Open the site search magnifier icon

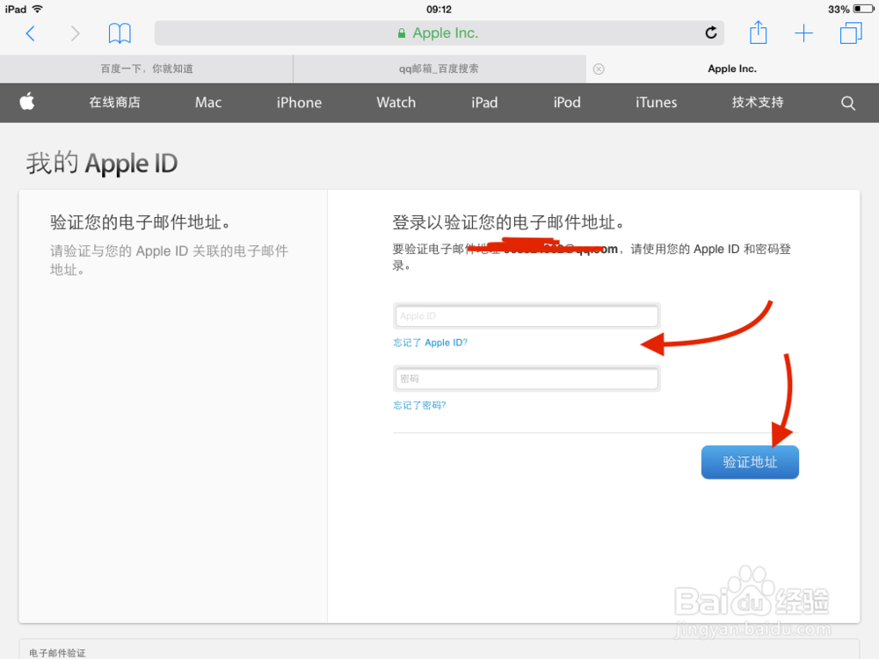(847, 103)
